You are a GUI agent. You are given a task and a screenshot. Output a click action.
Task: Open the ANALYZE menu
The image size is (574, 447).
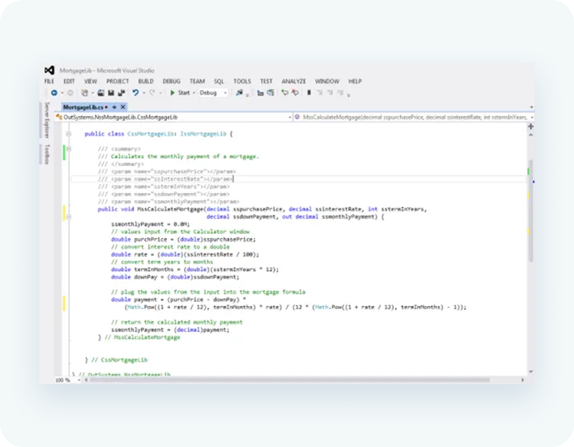pyautogui.click(x=293, y=81)
